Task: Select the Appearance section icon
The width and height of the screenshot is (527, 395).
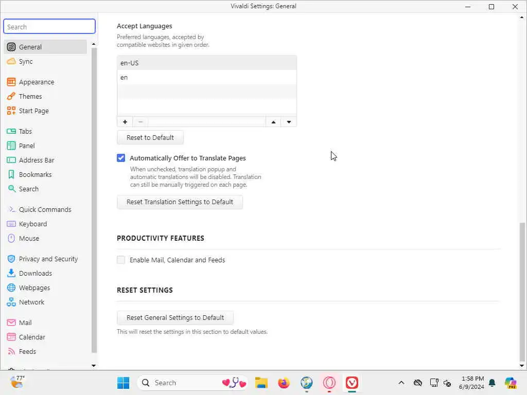Action: pyautogui.click(x=11, y=82)
